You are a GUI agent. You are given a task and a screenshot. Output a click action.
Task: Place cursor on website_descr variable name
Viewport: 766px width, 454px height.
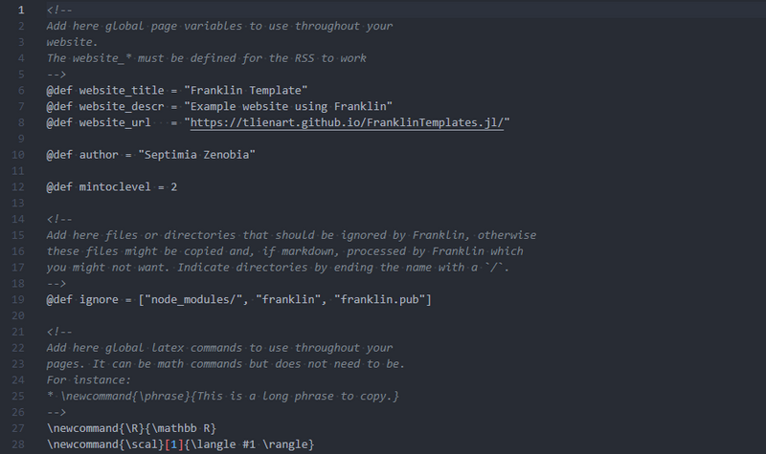(124, 106)
